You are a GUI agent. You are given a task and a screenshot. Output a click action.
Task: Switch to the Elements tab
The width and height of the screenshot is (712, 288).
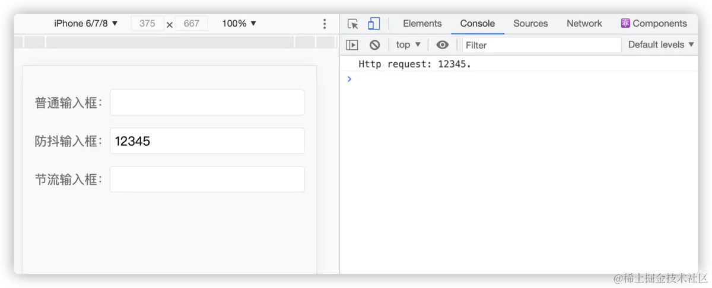(x=422, y=24)
